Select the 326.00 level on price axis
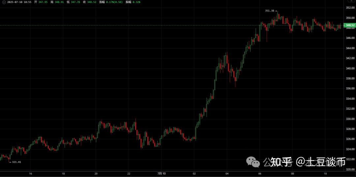356x177 pixels. [350, 139]
